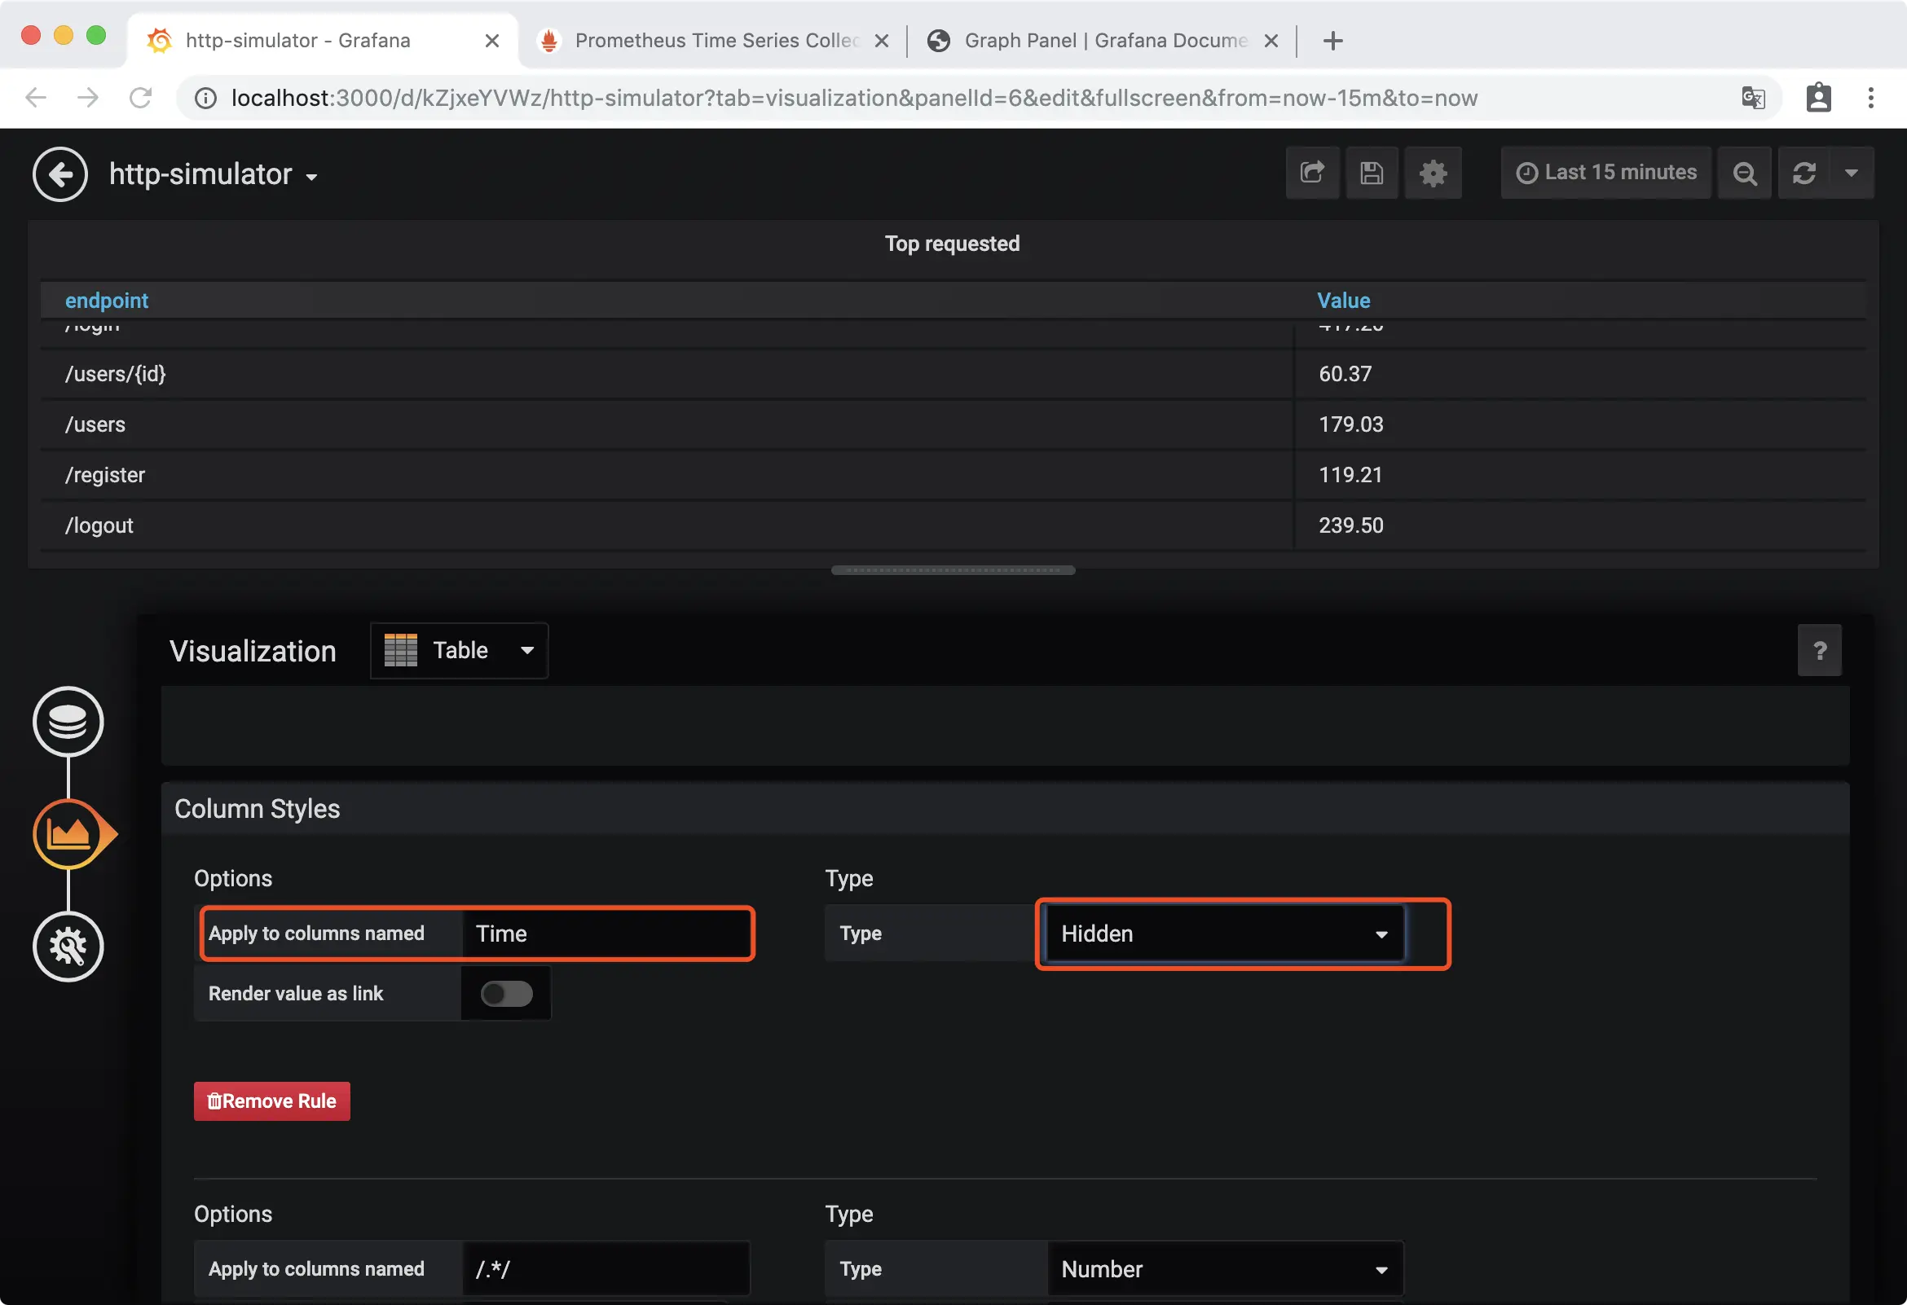The image size is (1907, 1305).
Task: Click the zoom out time range icon
Action: click(1745, 172)
